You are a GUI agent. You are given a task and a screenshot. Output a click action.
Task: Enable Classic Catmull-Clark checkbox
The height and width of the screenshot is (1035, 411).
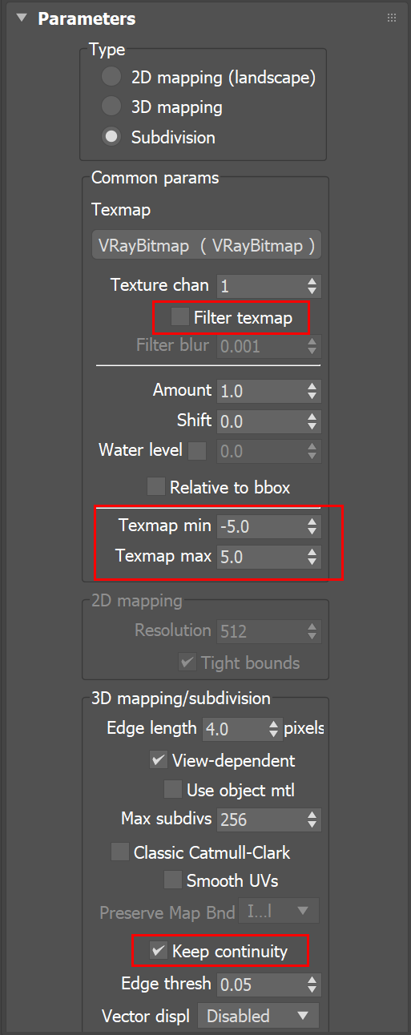tap(120, 852)
